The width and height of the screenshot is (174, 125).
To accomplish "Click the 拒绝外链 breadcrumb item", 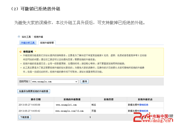I will (x=38, y=37).
